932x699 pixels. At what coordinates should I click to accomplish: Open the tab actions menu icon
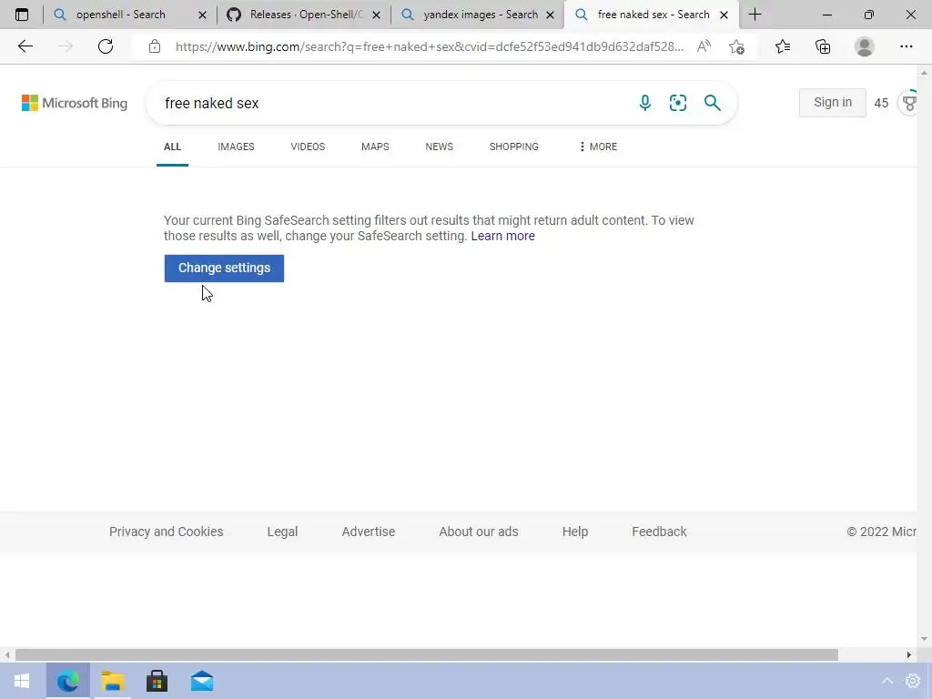(x=22, y=15)
